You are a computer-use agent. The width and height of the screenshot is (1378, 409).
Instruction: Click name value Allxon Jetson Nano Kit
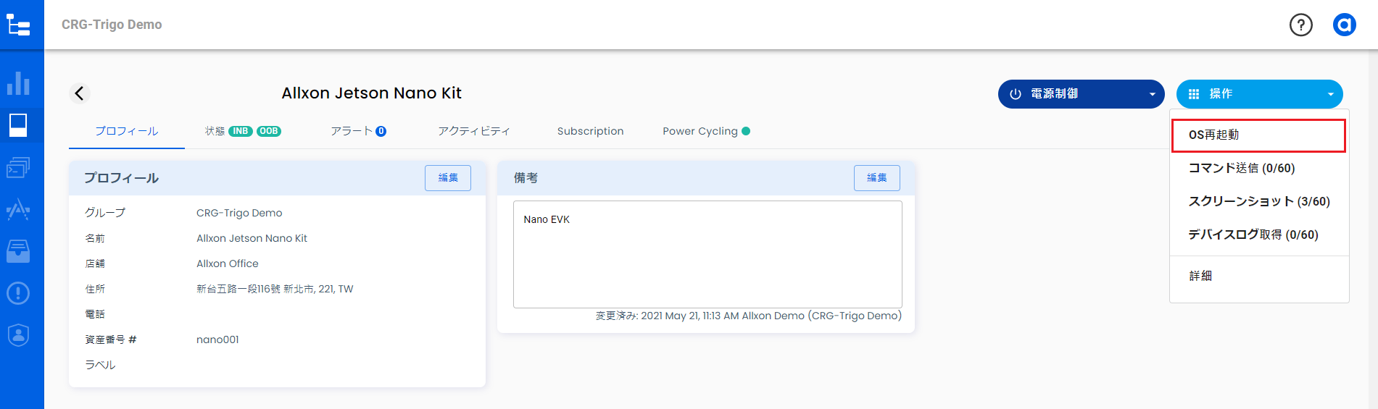[x=252, y=238]
